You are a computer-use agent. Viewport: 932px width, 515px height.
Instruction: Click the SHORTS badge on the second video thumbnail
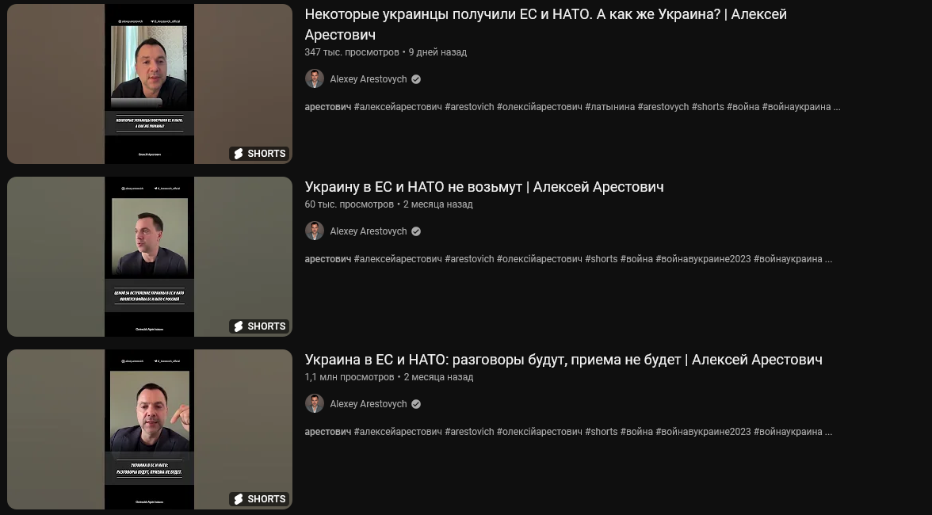(259, 326)
